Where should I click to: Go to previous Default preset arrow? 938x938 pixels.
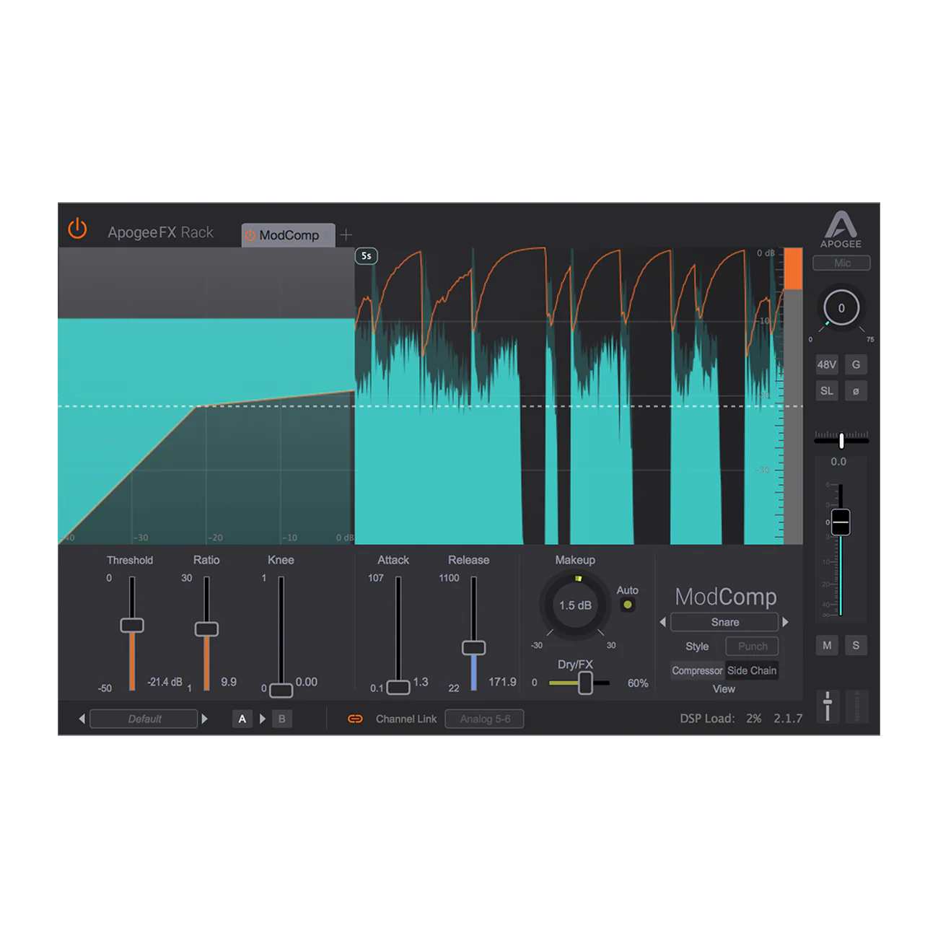(x=82, y=719)
